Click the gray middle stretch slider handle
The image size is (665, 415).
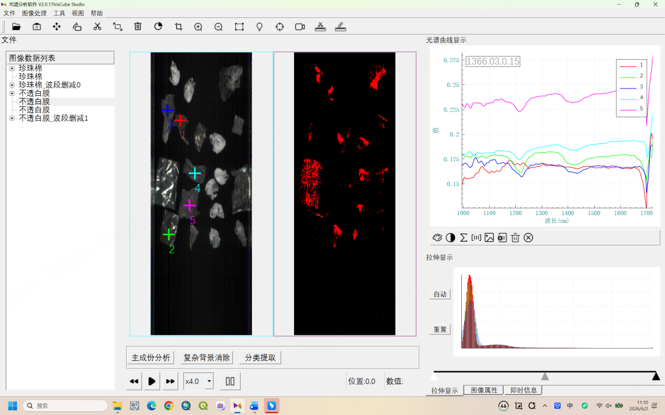click(545, 376)
